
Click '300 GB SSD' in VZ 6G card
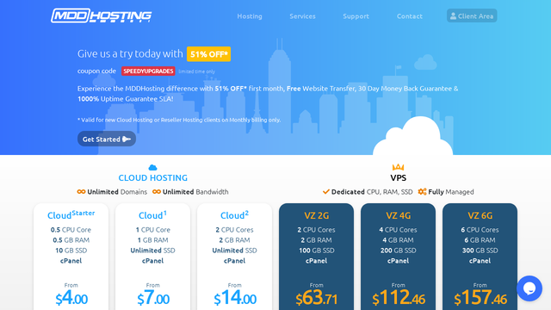click(480, 251)
